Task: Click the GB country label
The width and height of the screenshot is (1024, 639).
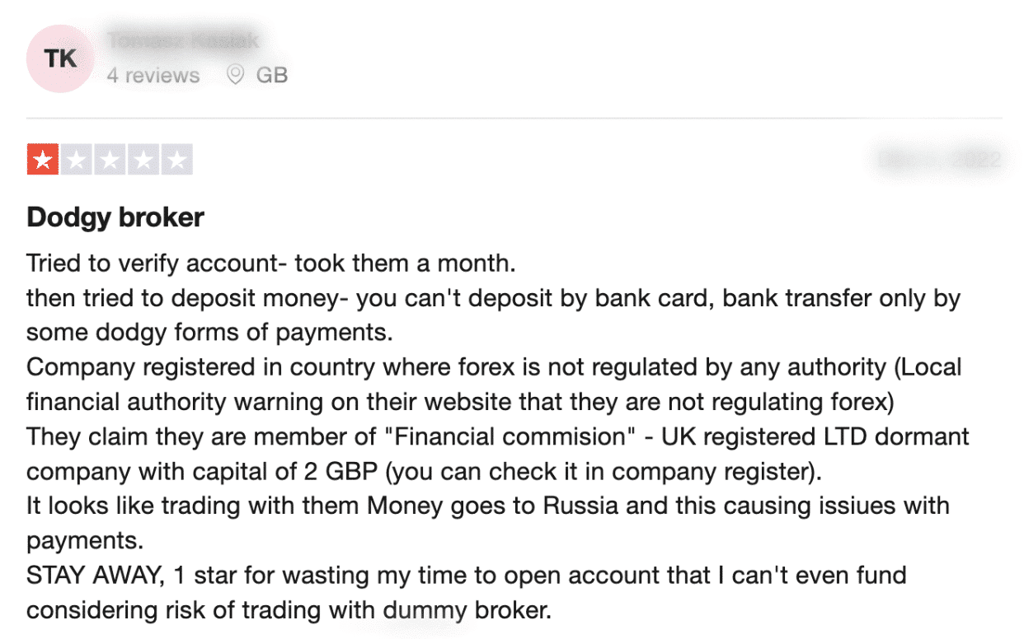Action: tap(272, 75)
